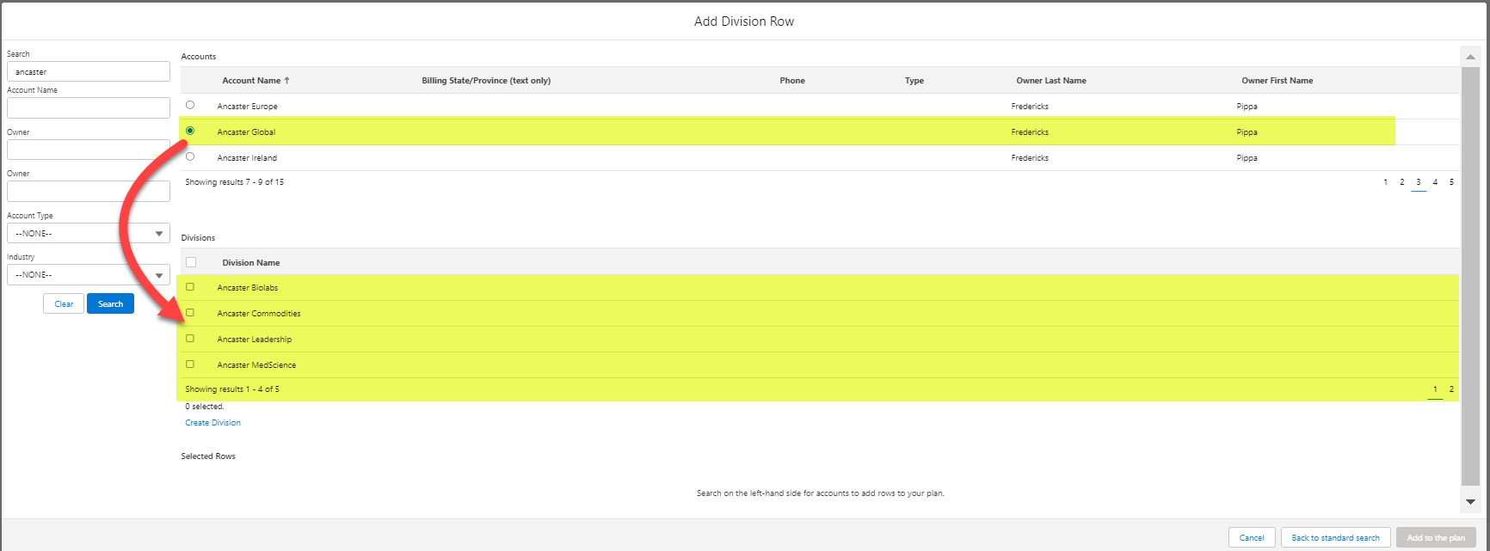Tick the Ancaster Leadership checkbox

[x=190, y=339]
